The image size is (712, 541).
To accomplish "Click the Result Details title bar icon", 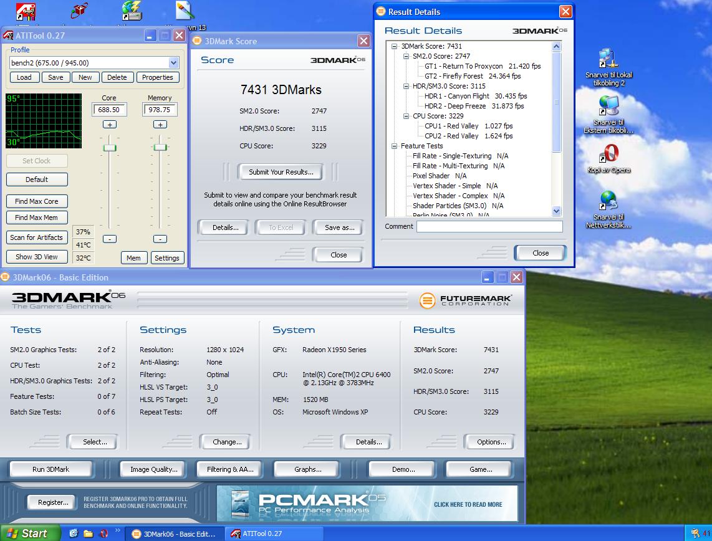I will 381,11.
